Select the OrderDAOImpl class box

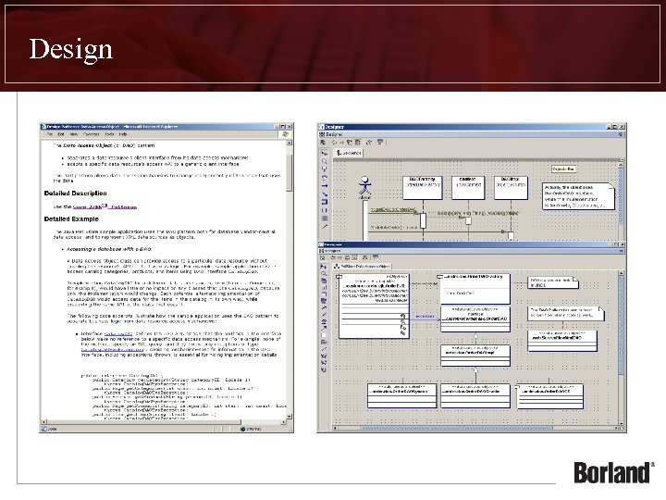click(475, 356)
